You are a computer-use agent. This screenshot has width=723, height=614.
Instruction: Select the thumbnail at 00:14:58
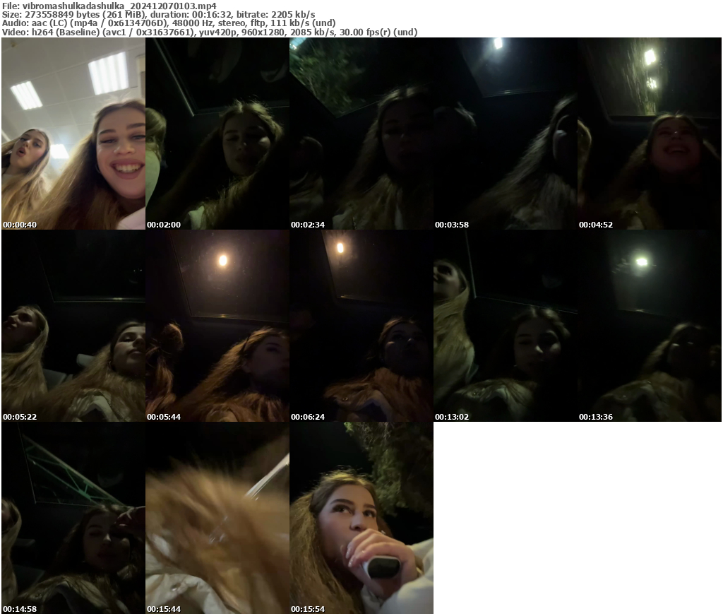pos(71,518)
